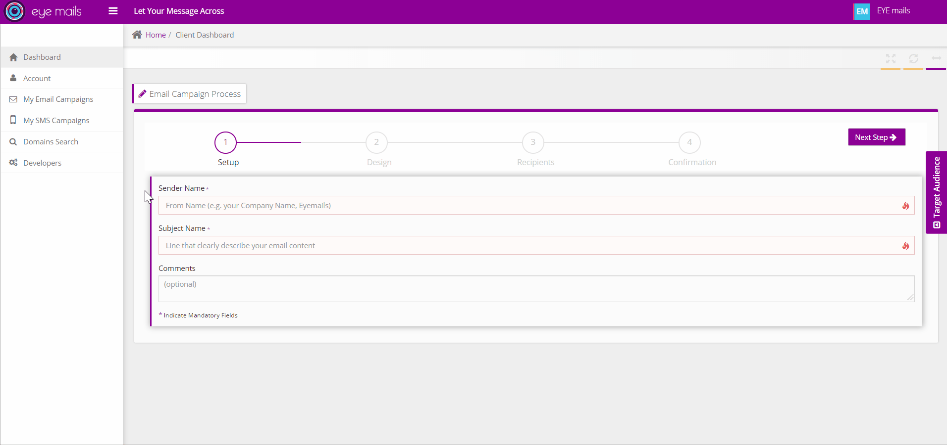
Task: Open Account from the sidebar
Action: [x=37, y=79]
